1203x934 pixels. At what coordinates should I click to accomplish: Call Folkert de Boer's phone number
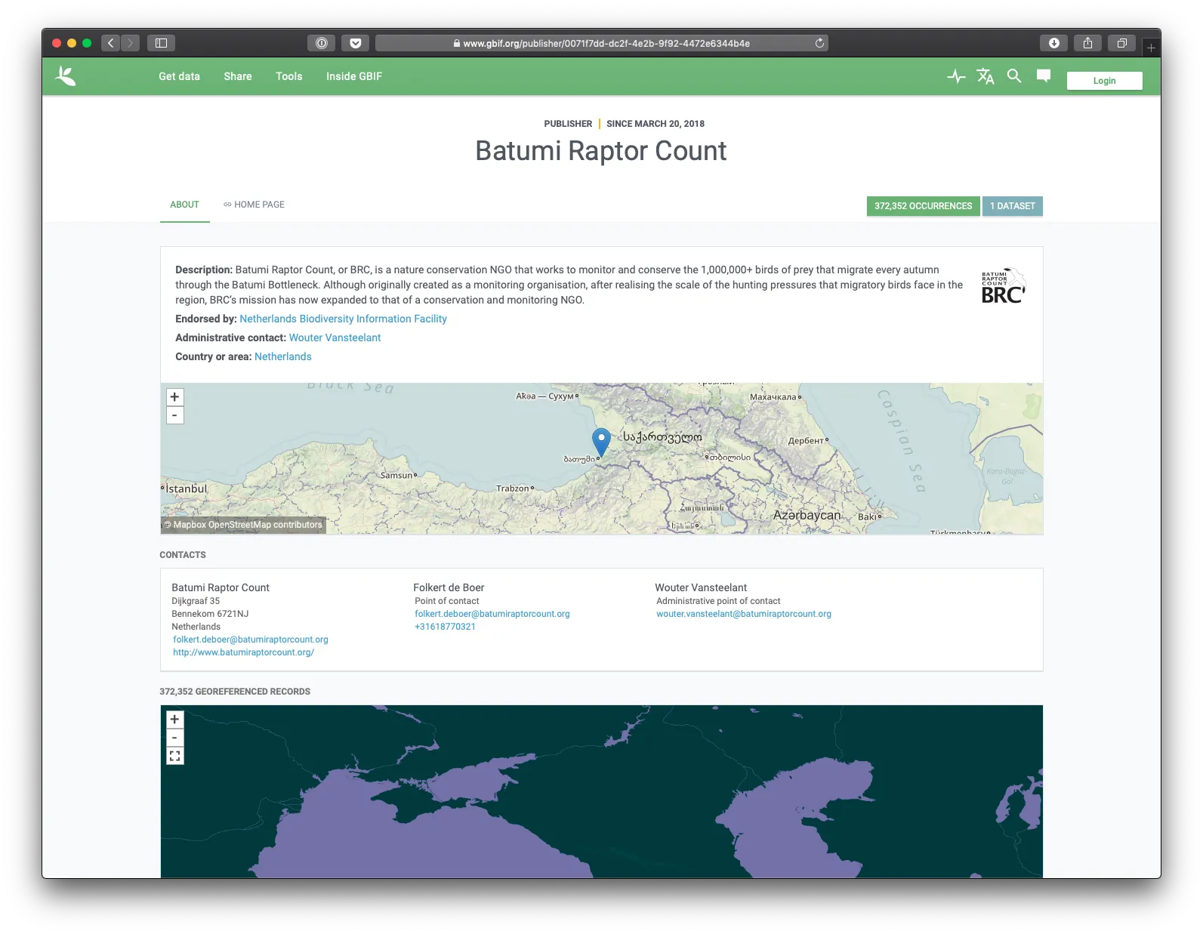pyautogui.click(x=445, y=627)
